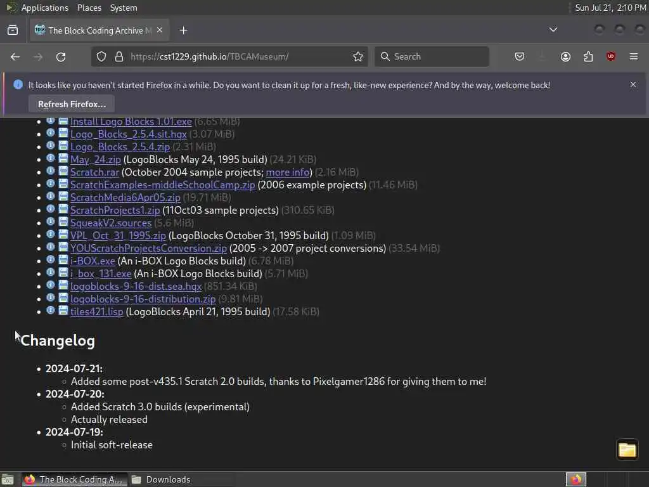Image resolution: width=649 pixels, height=487 pixels.
Task: Select Firefox window in the taskbar
Action: [x=74, y=479]
